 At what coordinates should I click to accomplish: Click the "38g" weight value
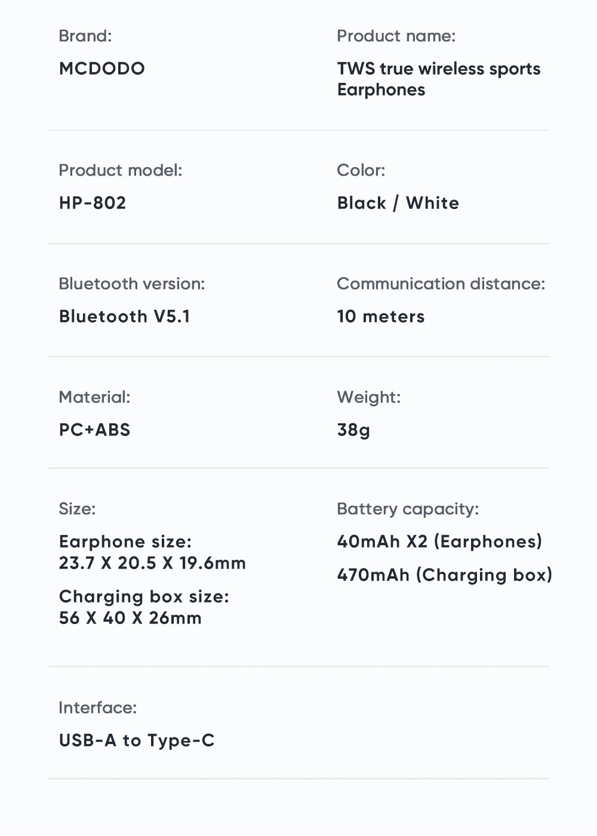pyautogui.click(x=353, y=430)
